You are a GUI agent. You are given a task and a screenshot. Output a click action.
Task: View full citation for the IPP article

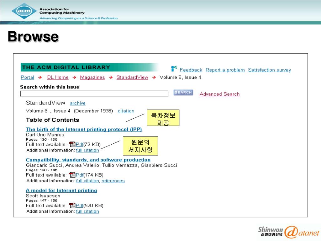[87, 150]
